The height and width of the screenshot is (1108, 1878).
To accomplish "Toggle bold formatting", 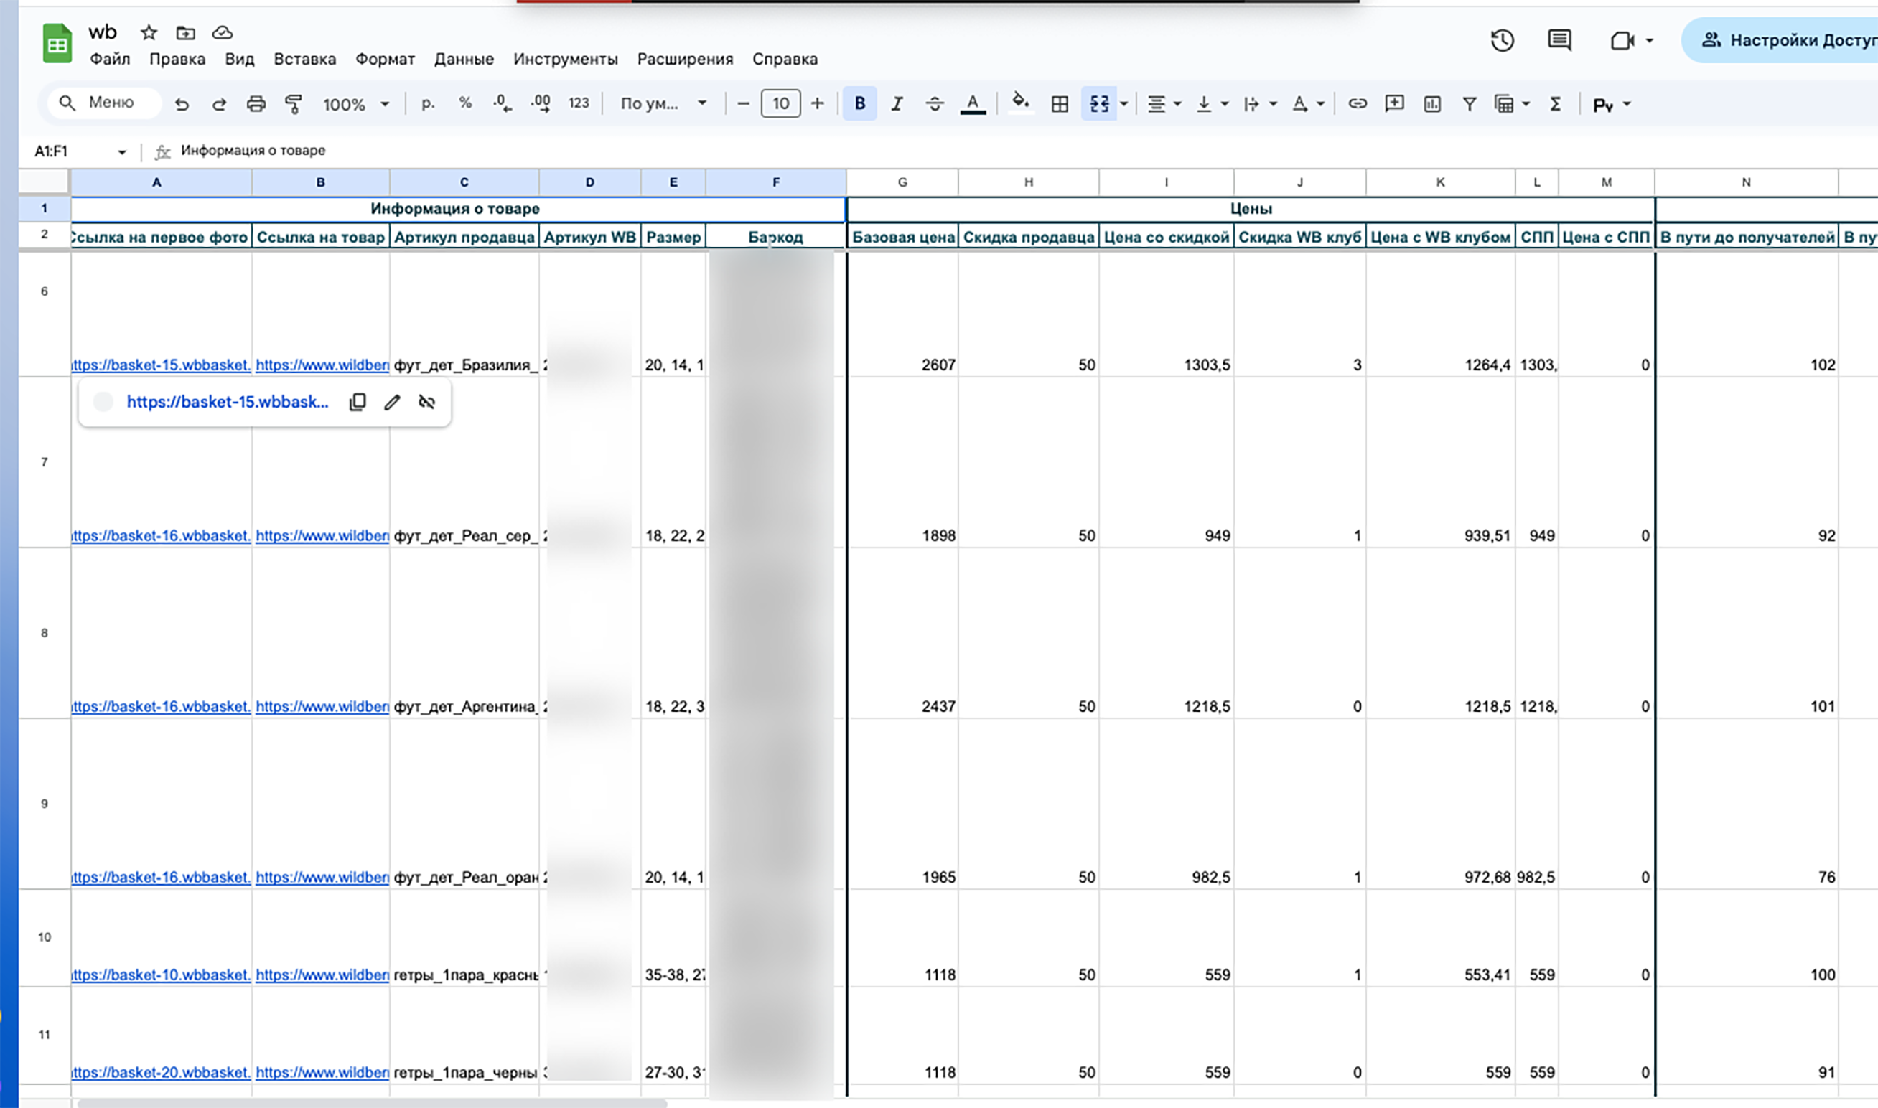I will pos(859,104).
